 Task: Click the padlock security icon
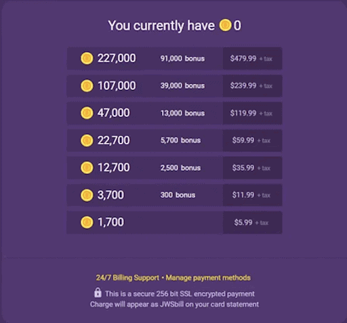coord(98,293)
